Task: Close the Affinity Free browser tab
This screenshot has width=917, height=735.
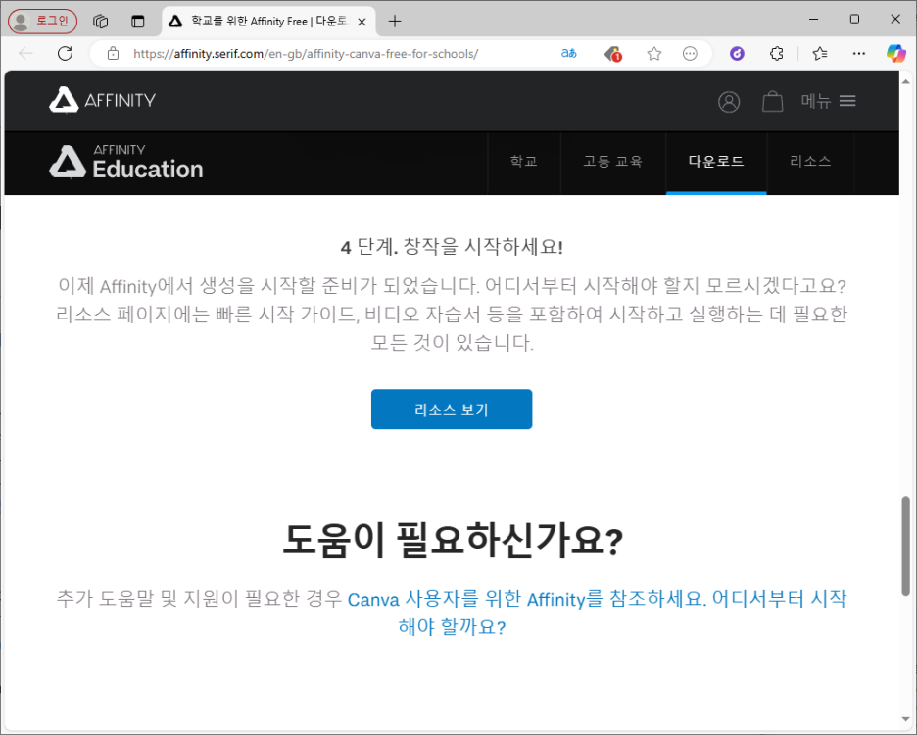Action: (x=362, y=22)
